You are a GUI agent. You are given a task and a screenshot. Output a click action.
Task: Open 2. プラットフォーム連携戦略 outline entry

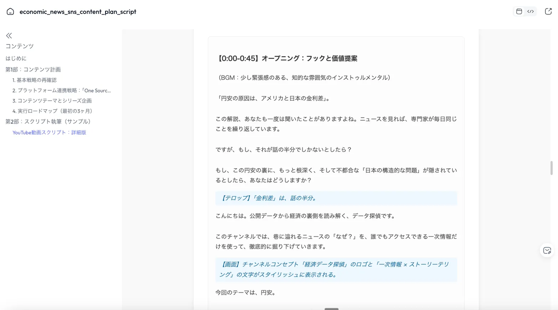(61, 91)
